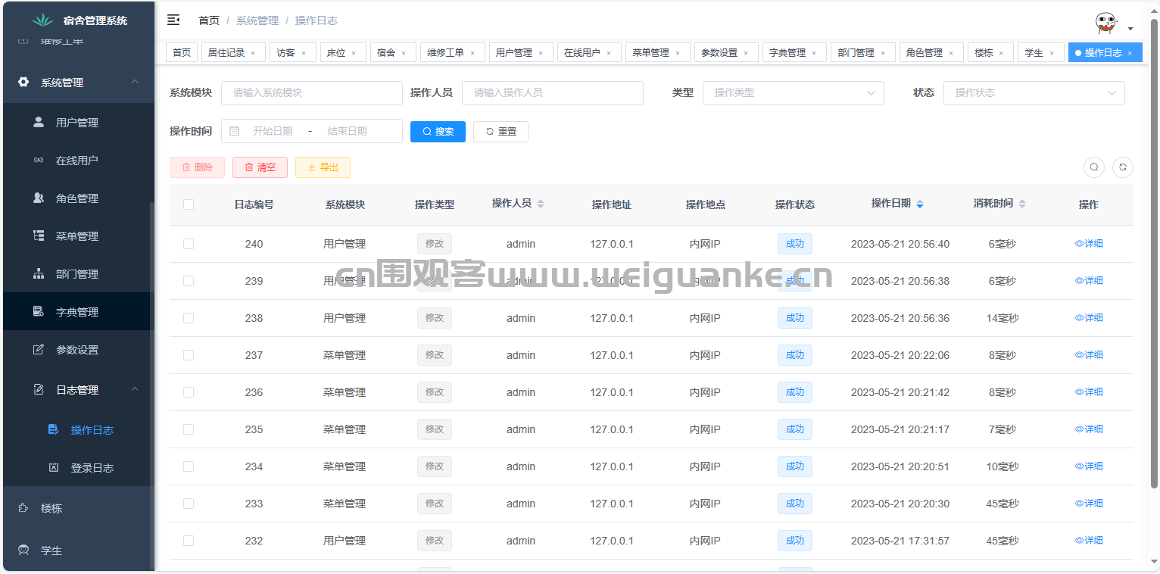
Task: Focus the 系统模块 input field
Action: pyautogui.click(x=312, y=92)
